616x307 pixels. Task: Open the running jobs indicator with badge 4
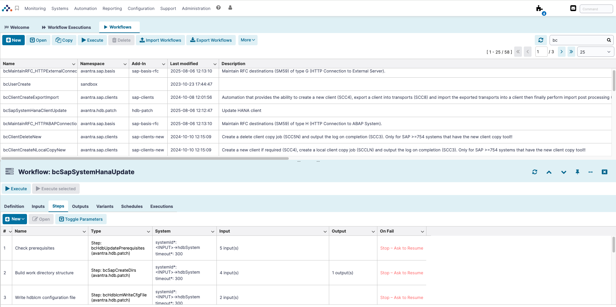point(540,9)
